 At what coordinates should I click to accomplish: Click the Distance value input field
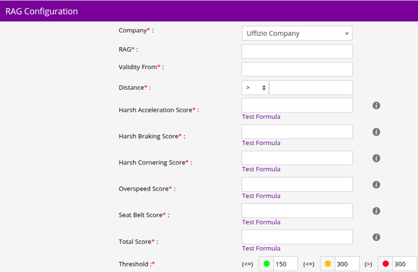(x=310, y=87)
